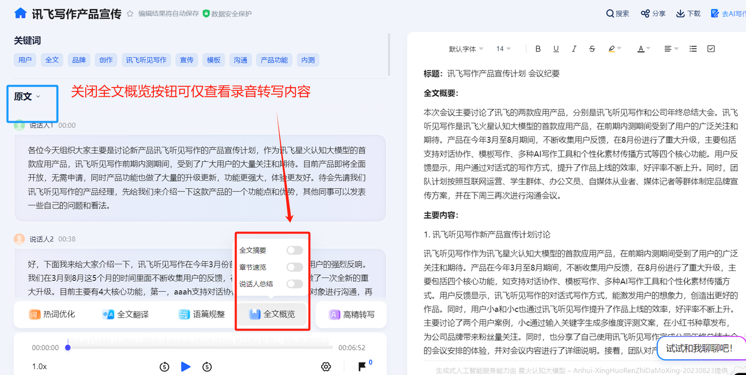Open font color dropdown arrow
Screen dimensions: 746x375
(x=648, y=49)
